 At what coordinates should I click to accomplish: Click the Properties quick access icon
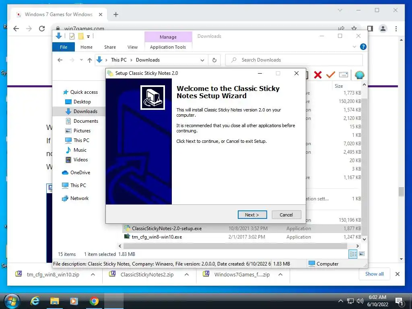72,36
